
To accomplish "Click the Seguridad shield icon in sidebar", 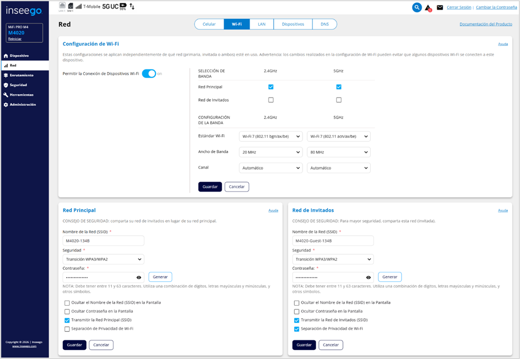I will click(6, 85).
